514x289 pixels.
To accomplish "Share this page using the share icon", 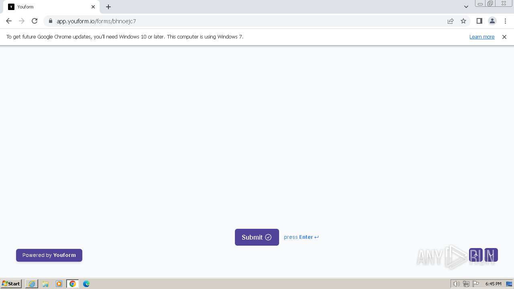I will 451,21.
